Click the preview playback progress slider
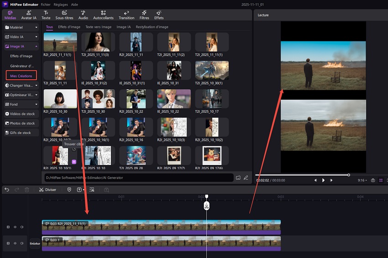This screenshot has width=388, height=258. (x=301, y=175)
